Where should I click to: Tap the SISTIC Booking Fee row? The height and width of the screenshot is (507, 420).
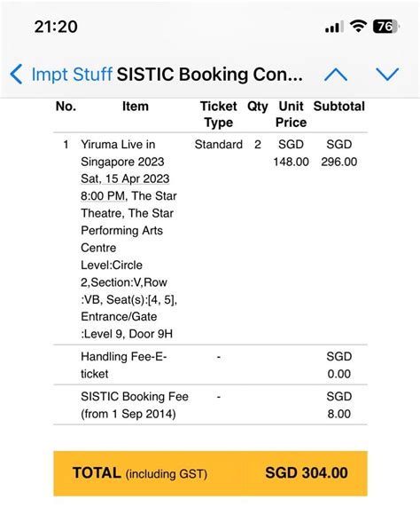coord(210,405)
